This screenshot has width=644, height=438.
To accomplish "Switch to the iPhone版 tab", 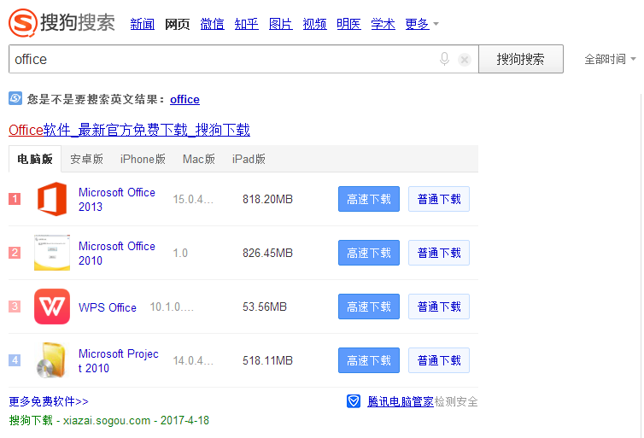I will [143, 159].
